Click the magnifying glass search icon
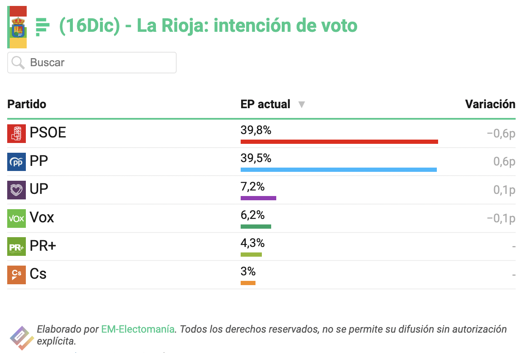 point(18,63)
